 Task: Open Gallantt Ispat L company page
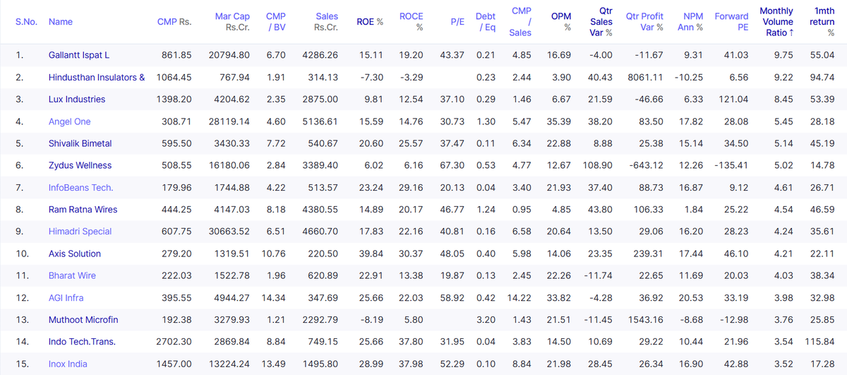79,55
